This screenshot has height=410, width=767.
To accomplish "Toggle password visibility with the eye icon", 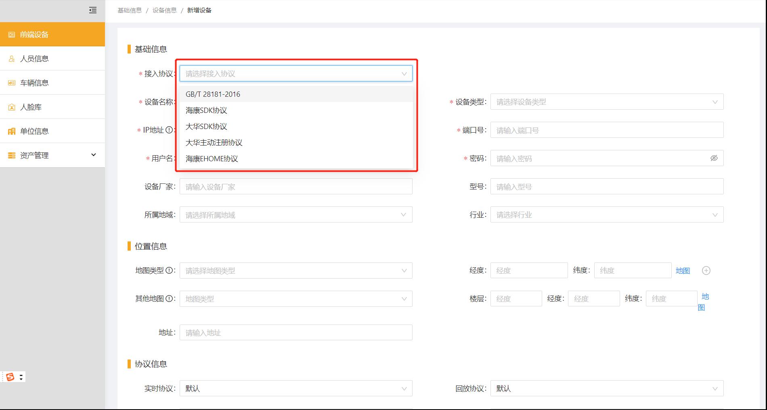I will [714, 158].
